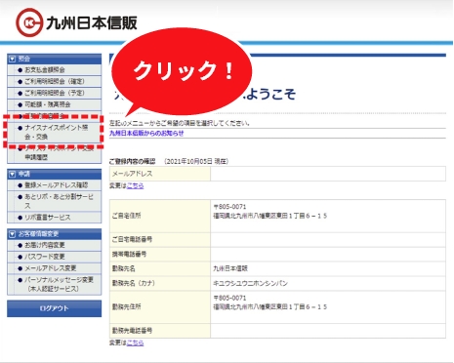Open ご利用明細照会（予定） menu item
Viewport: 454px width, 363px height.
click(55, 93)
